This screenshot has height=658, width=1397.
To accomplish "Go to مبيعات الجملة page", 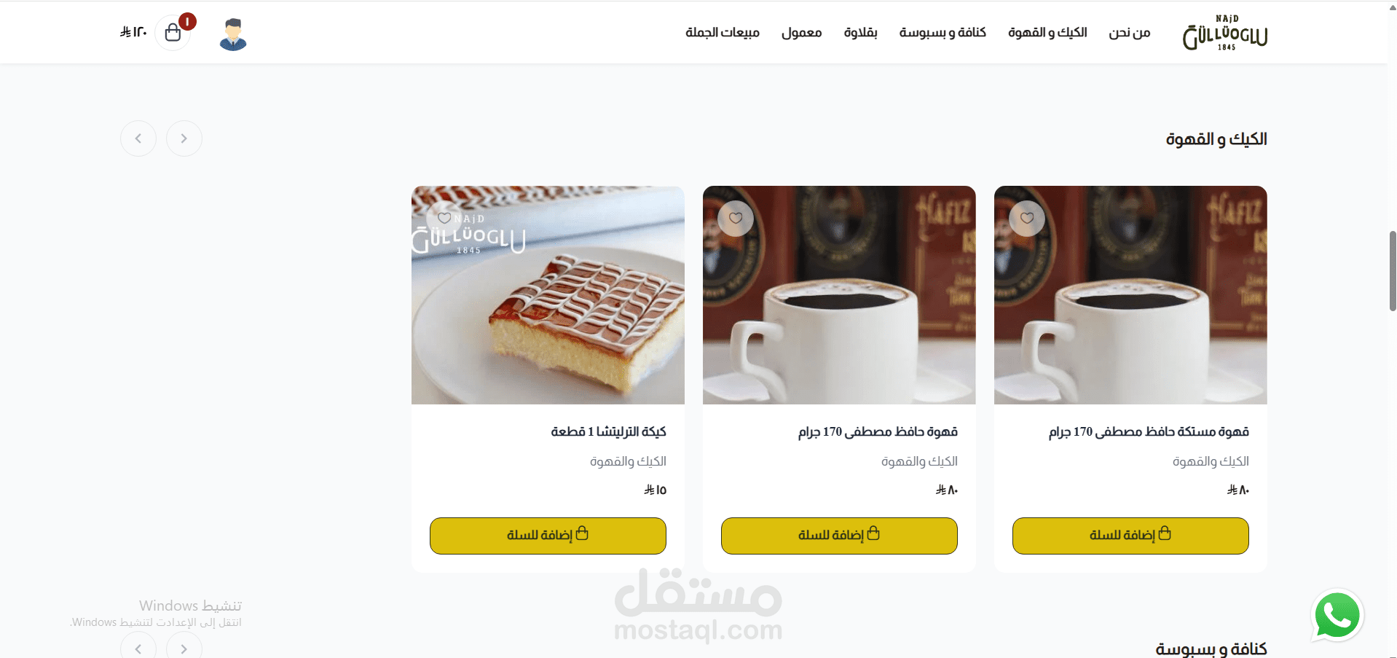I will pyautogui.click(x=723, y=33).
